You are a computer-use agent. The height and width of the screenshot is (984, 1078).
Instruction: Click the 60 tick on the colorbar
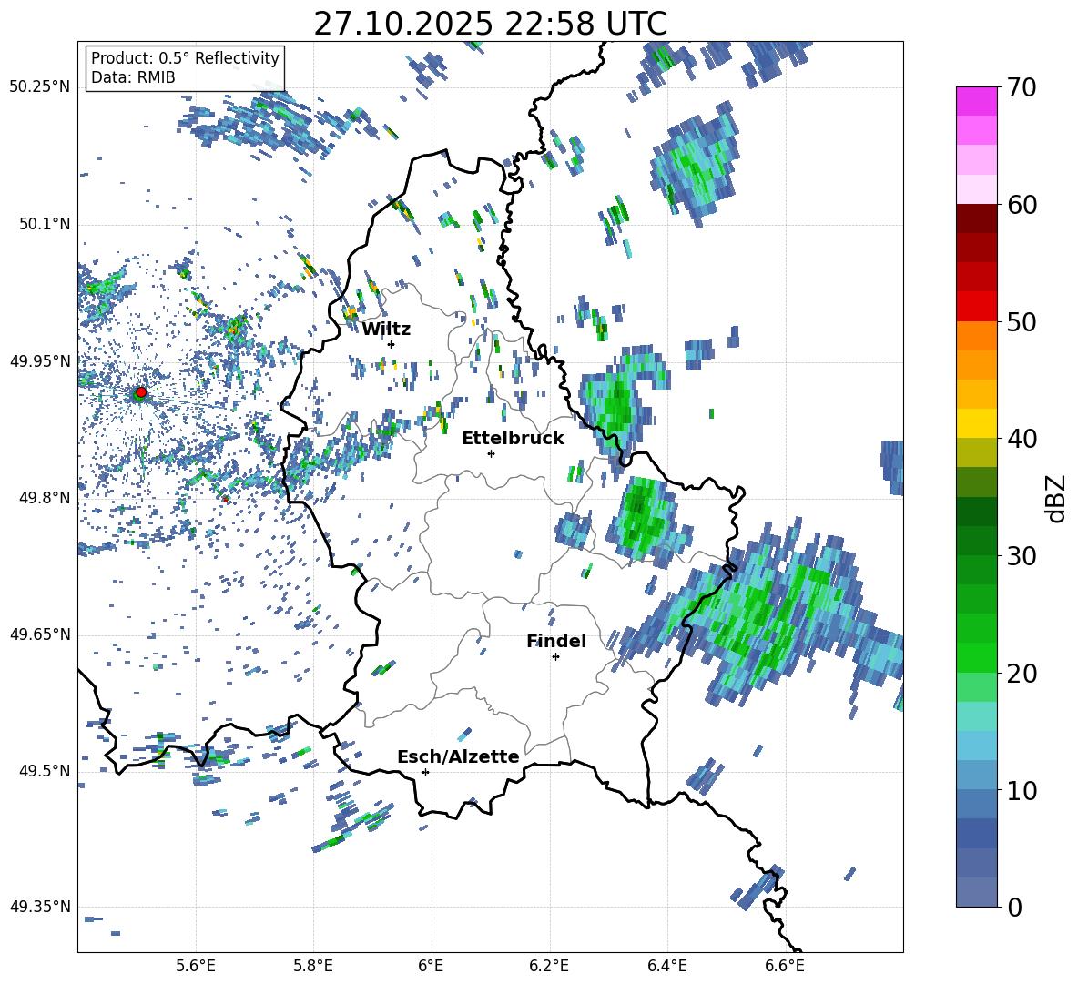(1022, 205)
